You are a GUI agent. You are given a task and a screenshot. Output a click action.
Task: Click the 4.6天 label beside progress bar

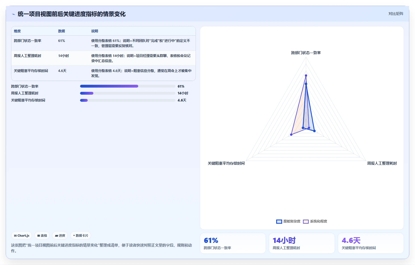(x=182, y=100)
